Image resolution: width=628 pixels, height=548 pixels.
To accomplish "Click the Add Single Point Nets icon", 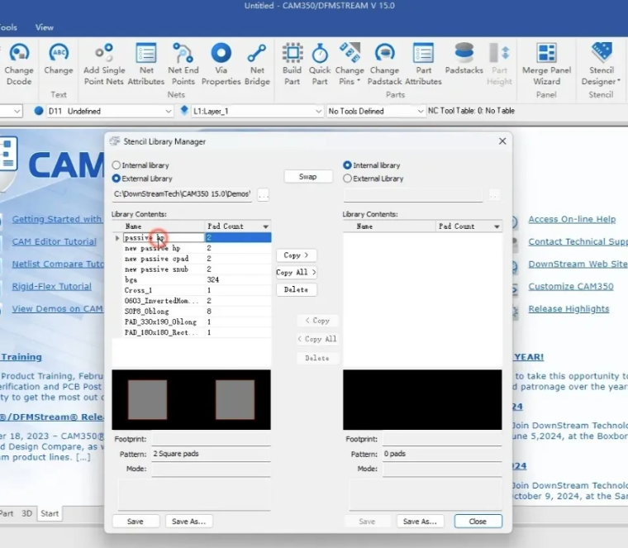I will [104, 54].
